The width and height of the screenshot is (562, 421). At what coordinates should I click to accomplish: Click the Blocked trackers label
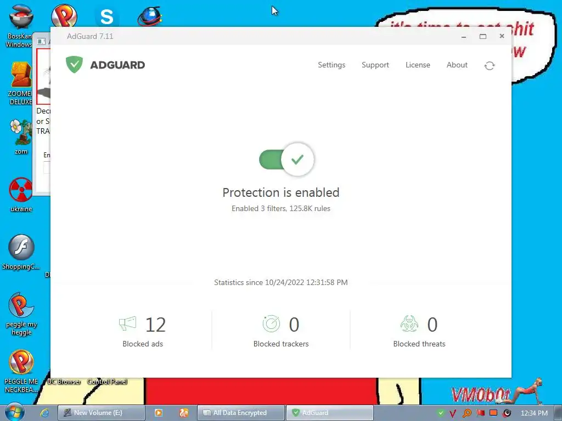(x=281, y=344)
